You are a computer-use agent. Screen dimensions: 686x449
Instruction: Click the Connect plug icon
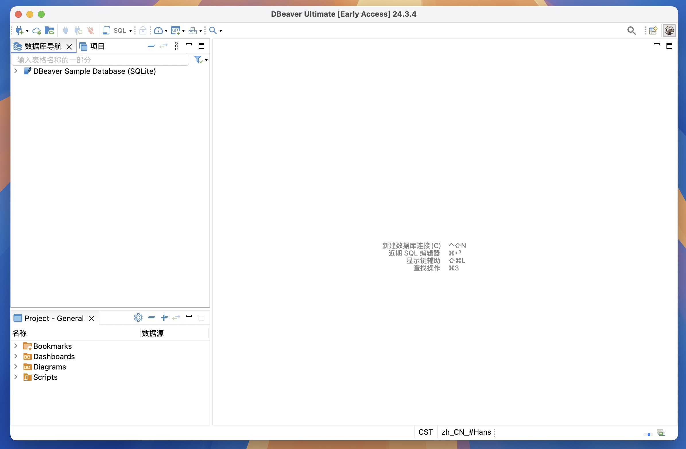tap(66, 30)
